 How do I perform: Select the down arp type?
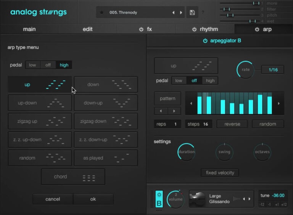pos(106,85)
